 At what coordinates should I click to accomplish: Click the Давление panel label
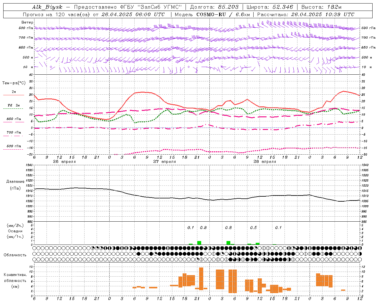(x=15, y=182)
